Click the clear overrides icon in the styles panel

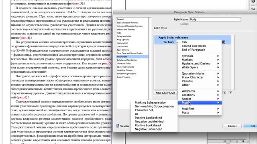click(x=231, y=141)
